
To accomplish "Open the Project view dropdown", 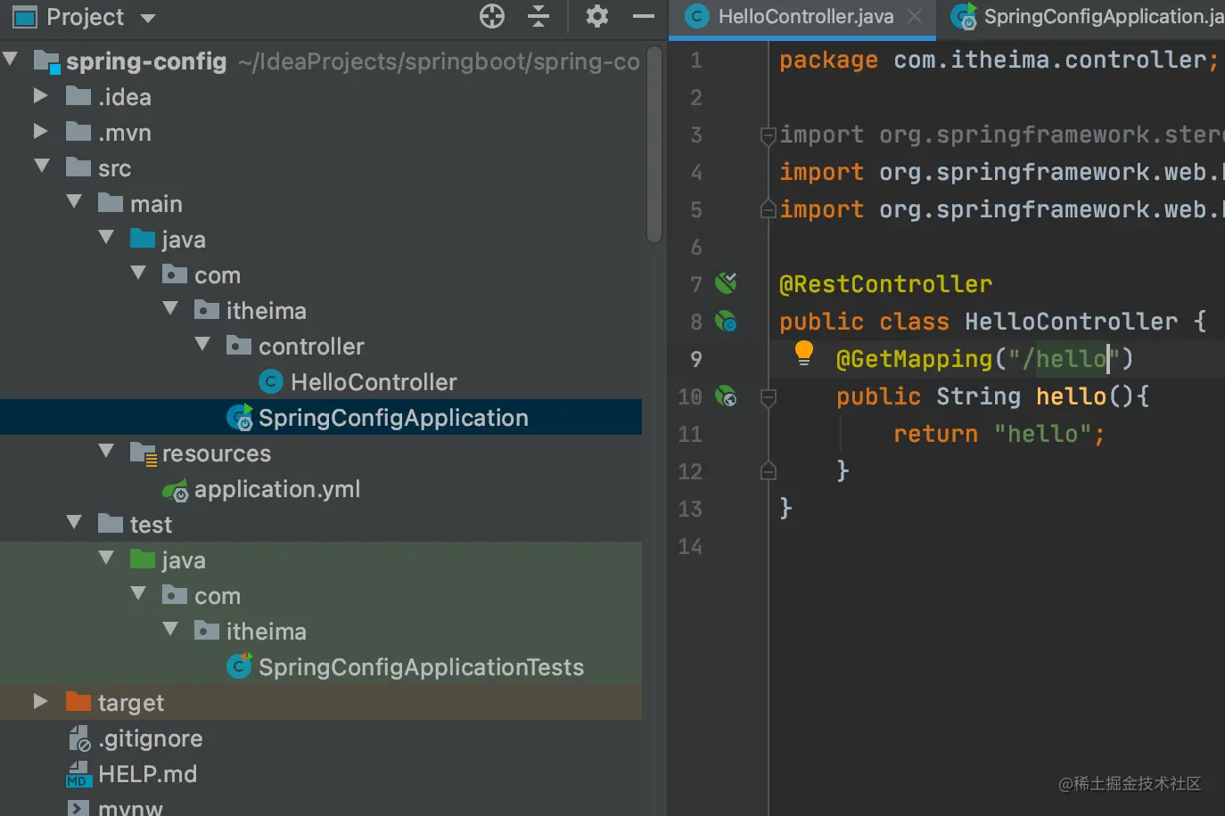I will tap(148, 18).
